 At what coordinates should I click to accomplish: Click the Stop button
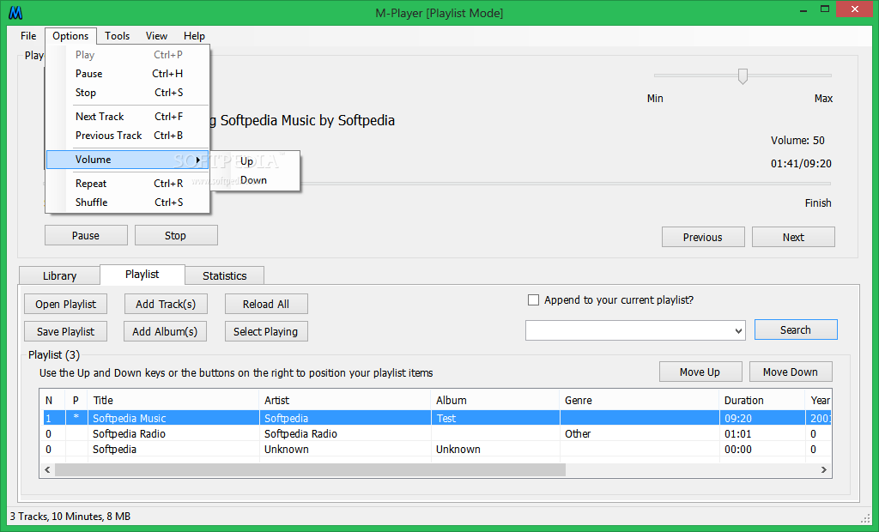[176, 235]
